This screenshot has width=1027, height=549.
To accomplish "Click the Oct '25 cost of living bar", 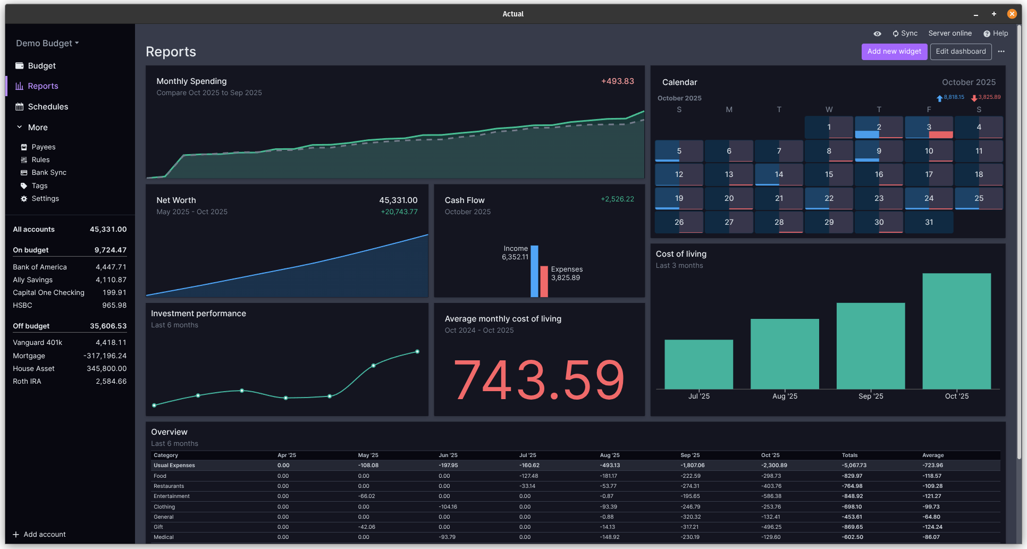I will pos(956,331).
